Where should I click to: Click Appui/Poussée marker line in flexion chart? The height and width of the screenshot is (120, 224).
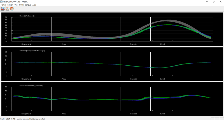coord(120,29)
